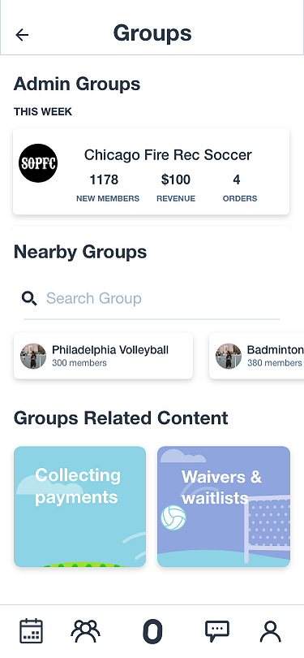
Task: Open the Badminton group card
Action: click(x=256, y=356)
